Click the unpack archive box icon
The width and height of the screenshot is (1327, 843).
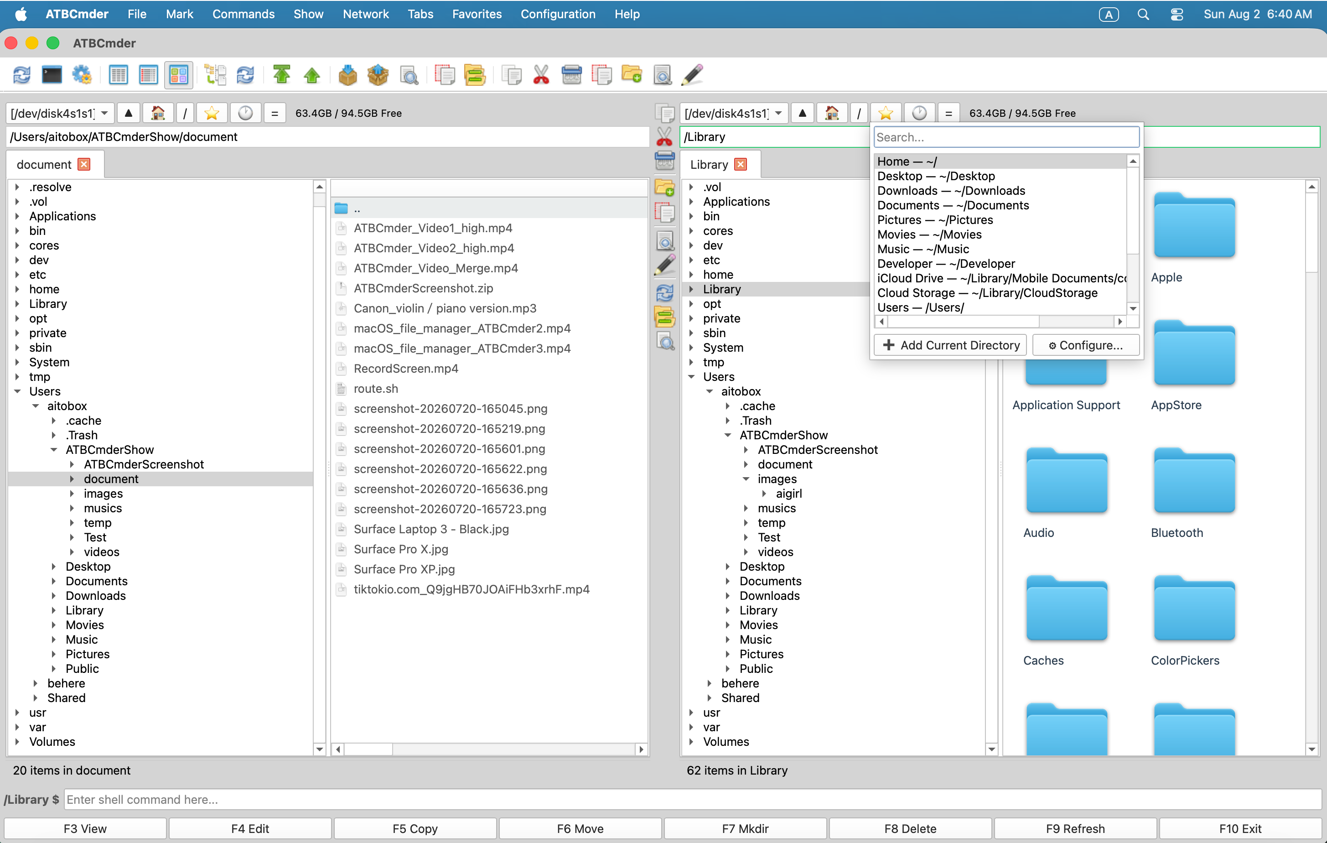[378, 74]
